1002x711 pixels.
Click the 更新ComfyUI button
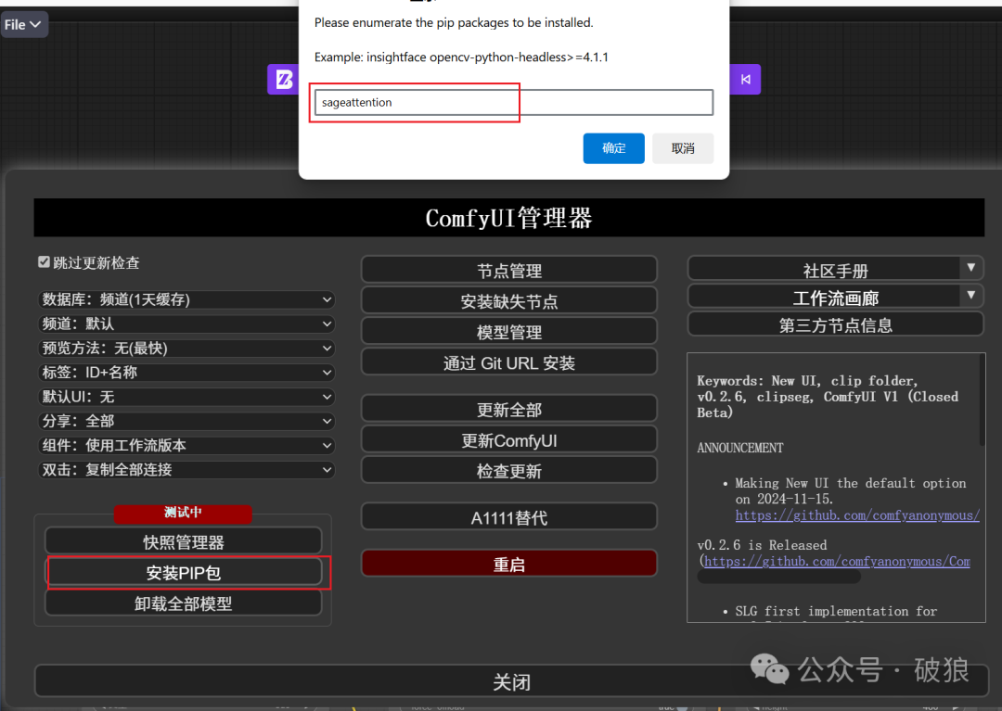pos(509,440)
